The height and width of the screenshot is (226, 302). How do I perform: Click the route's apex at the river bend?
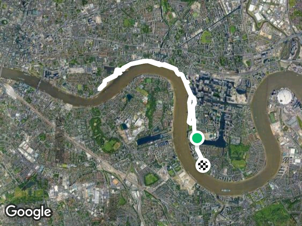(147, 61)
